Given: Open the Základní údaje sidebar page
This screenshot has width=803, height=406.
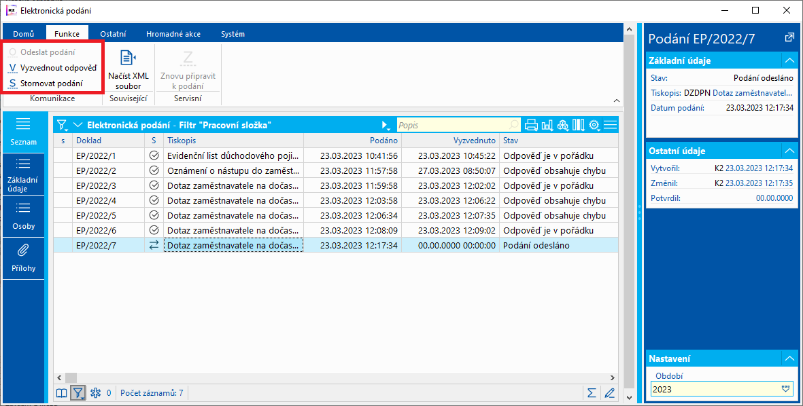Looking at the screenshot, I should 24,175.
